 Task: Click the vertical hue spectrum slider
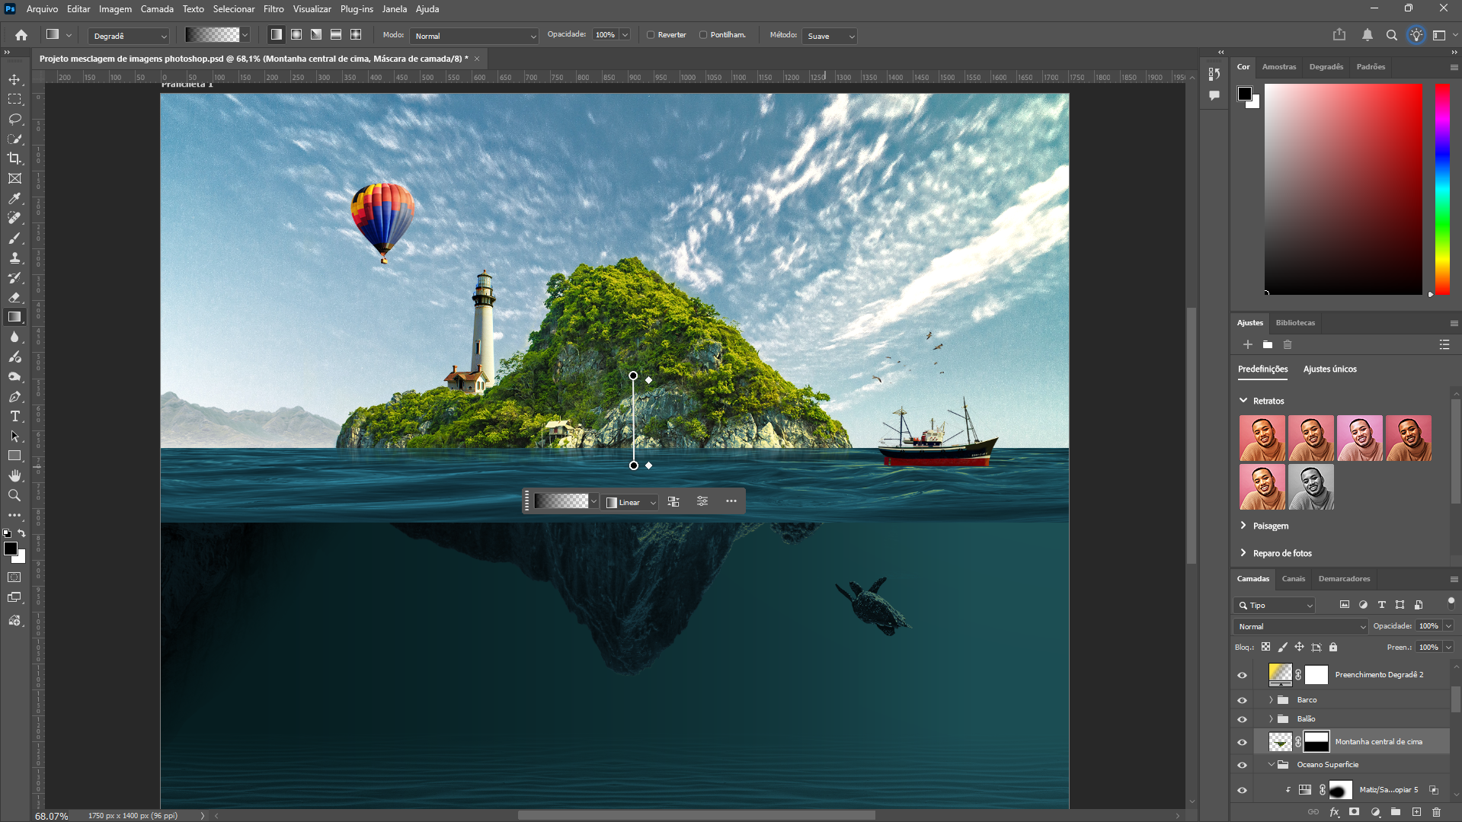[x=1442, y=188]
